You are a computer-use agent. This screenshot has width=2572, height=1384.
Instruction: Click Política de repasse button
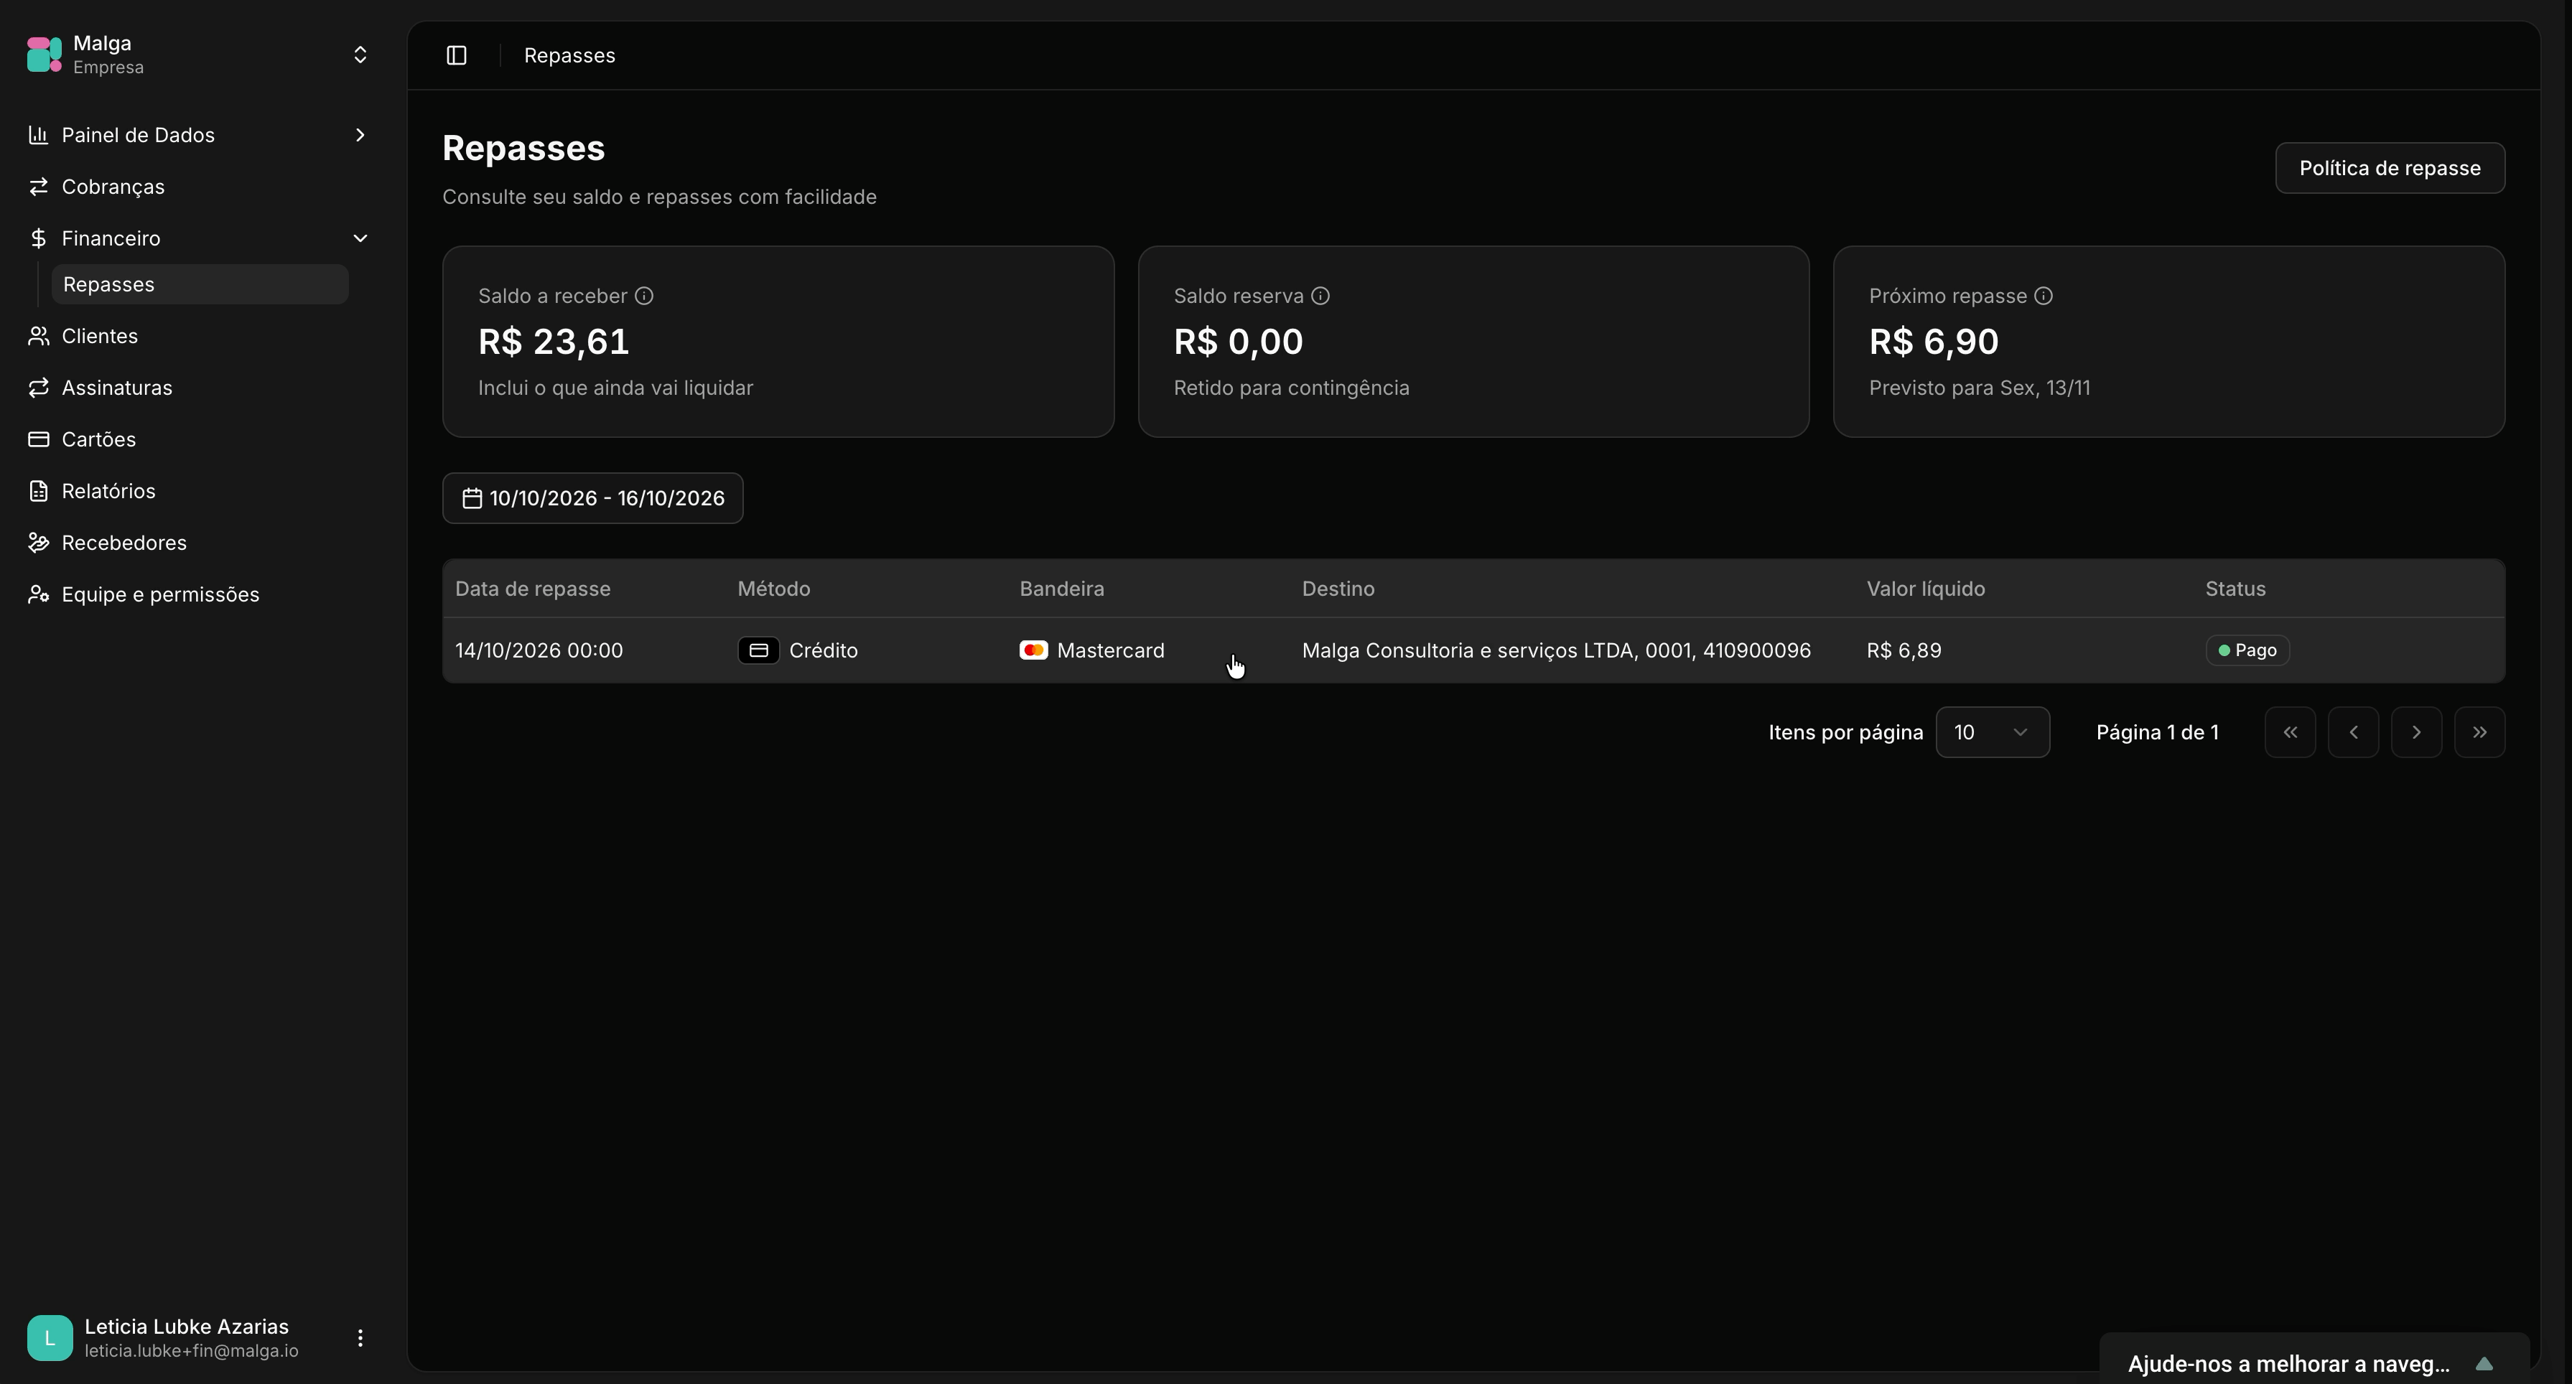coord(2390,168)
